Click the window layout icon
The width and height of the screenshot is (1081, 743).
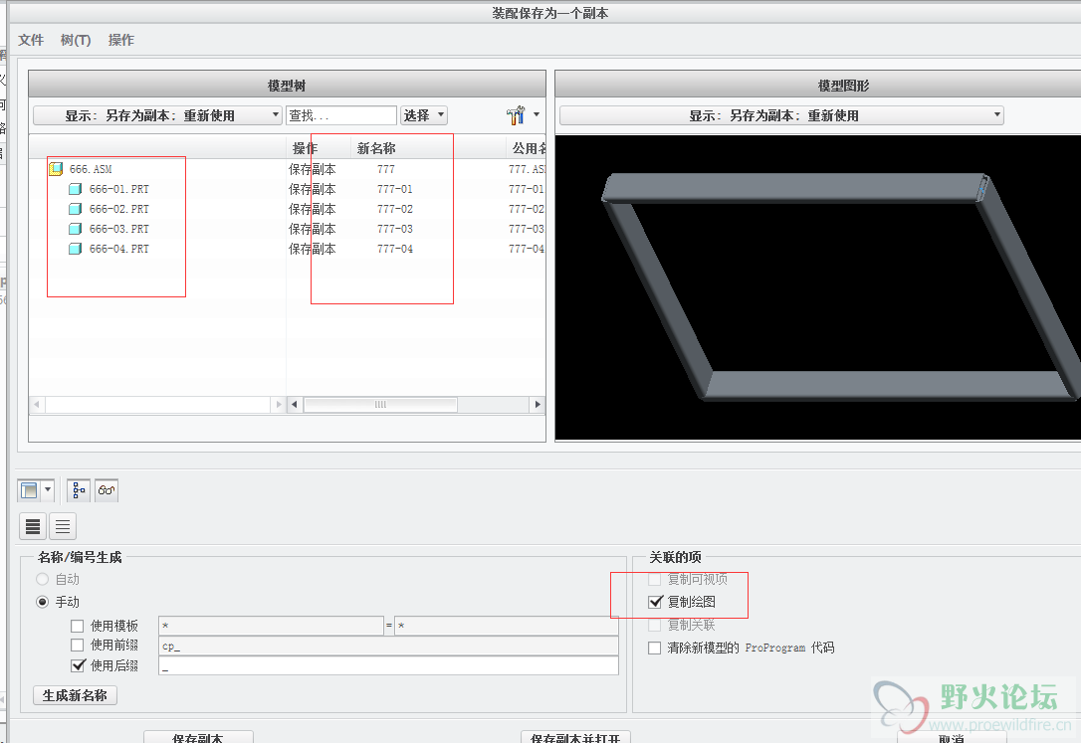(29, 490)
